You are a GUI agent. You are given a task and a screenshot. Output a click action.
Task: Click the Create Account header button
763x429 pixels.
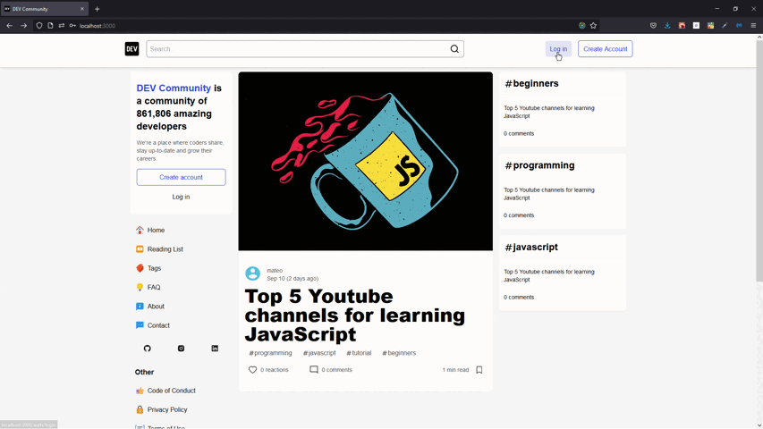tap(606, 48)
